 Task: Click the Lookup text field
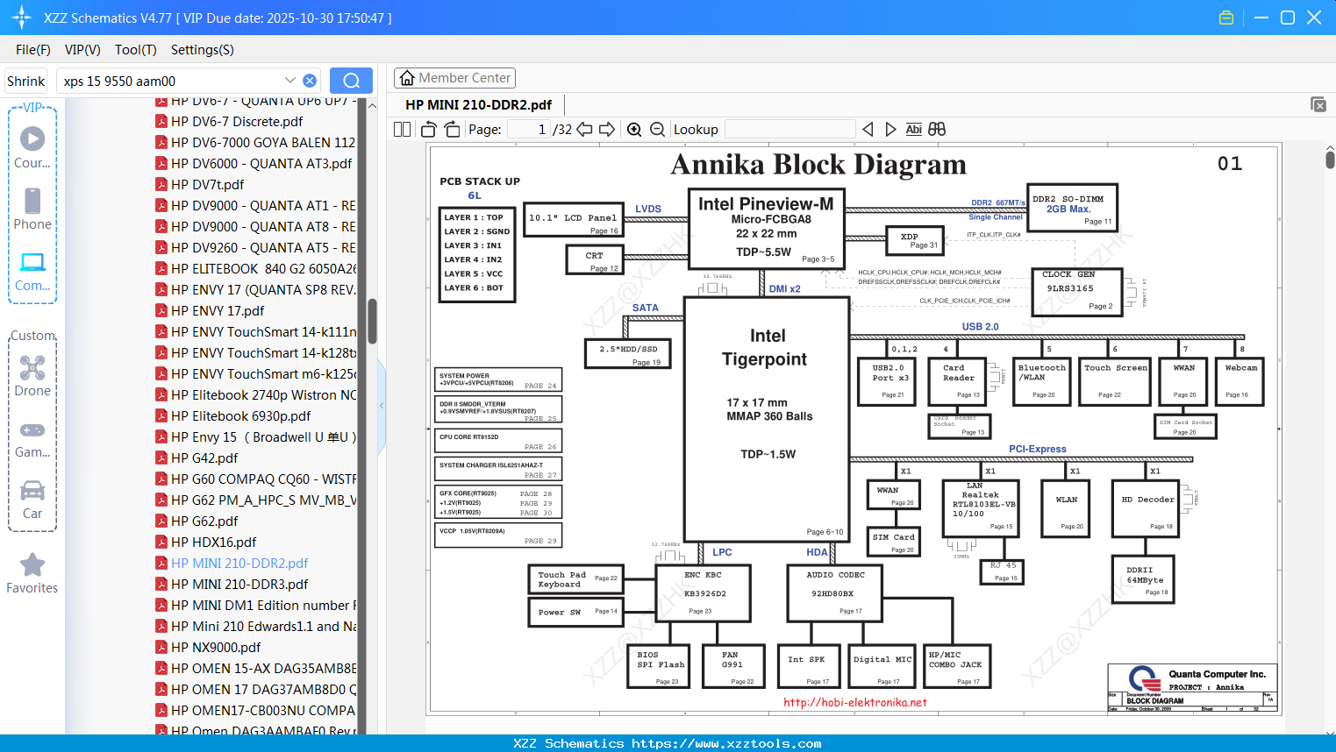click(790, 130)
